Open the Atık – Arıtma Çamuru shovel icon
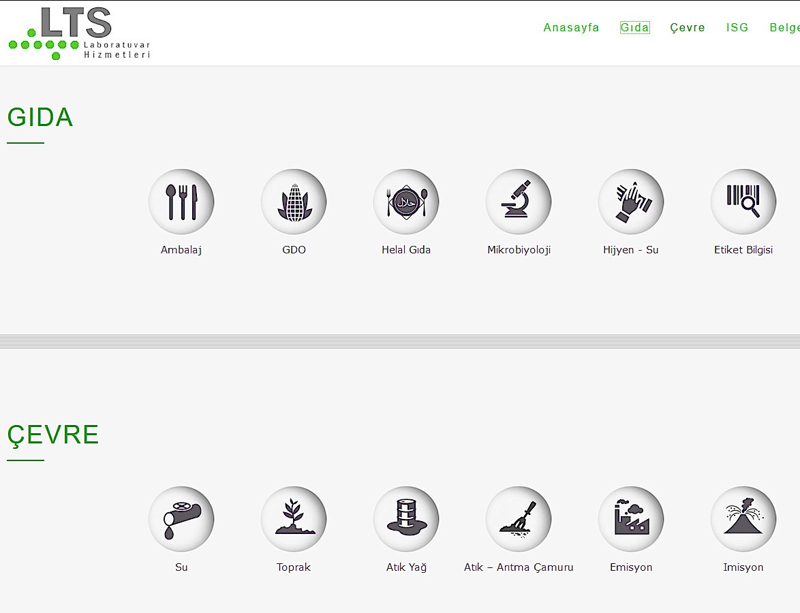 519,519
